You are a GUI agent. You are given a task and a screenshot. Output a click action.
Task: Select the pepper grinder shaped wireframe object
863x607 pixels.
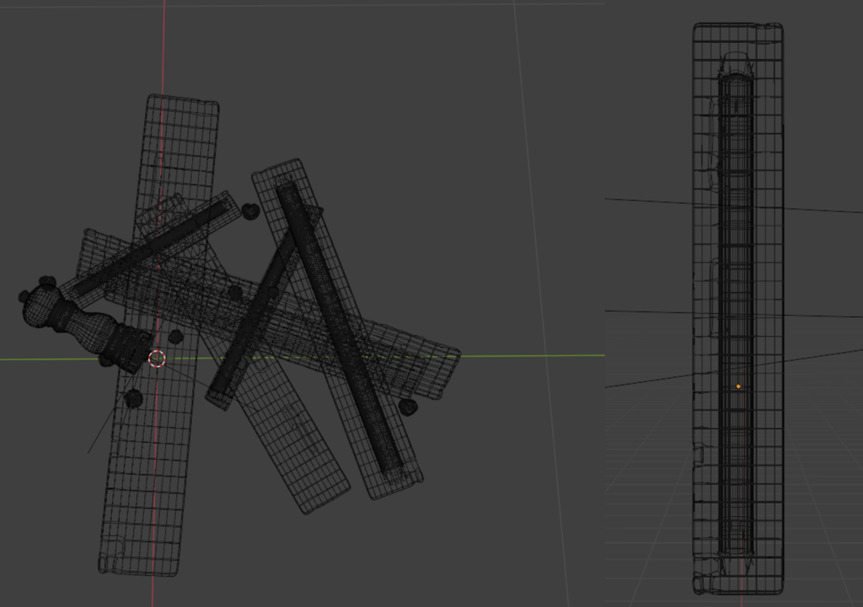coord(85,324)
